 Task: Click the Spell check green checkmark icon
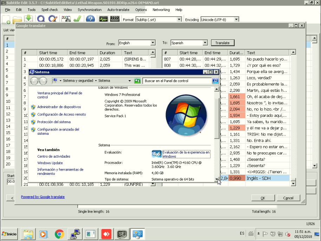pyautogui.click(x=77, y=19)
